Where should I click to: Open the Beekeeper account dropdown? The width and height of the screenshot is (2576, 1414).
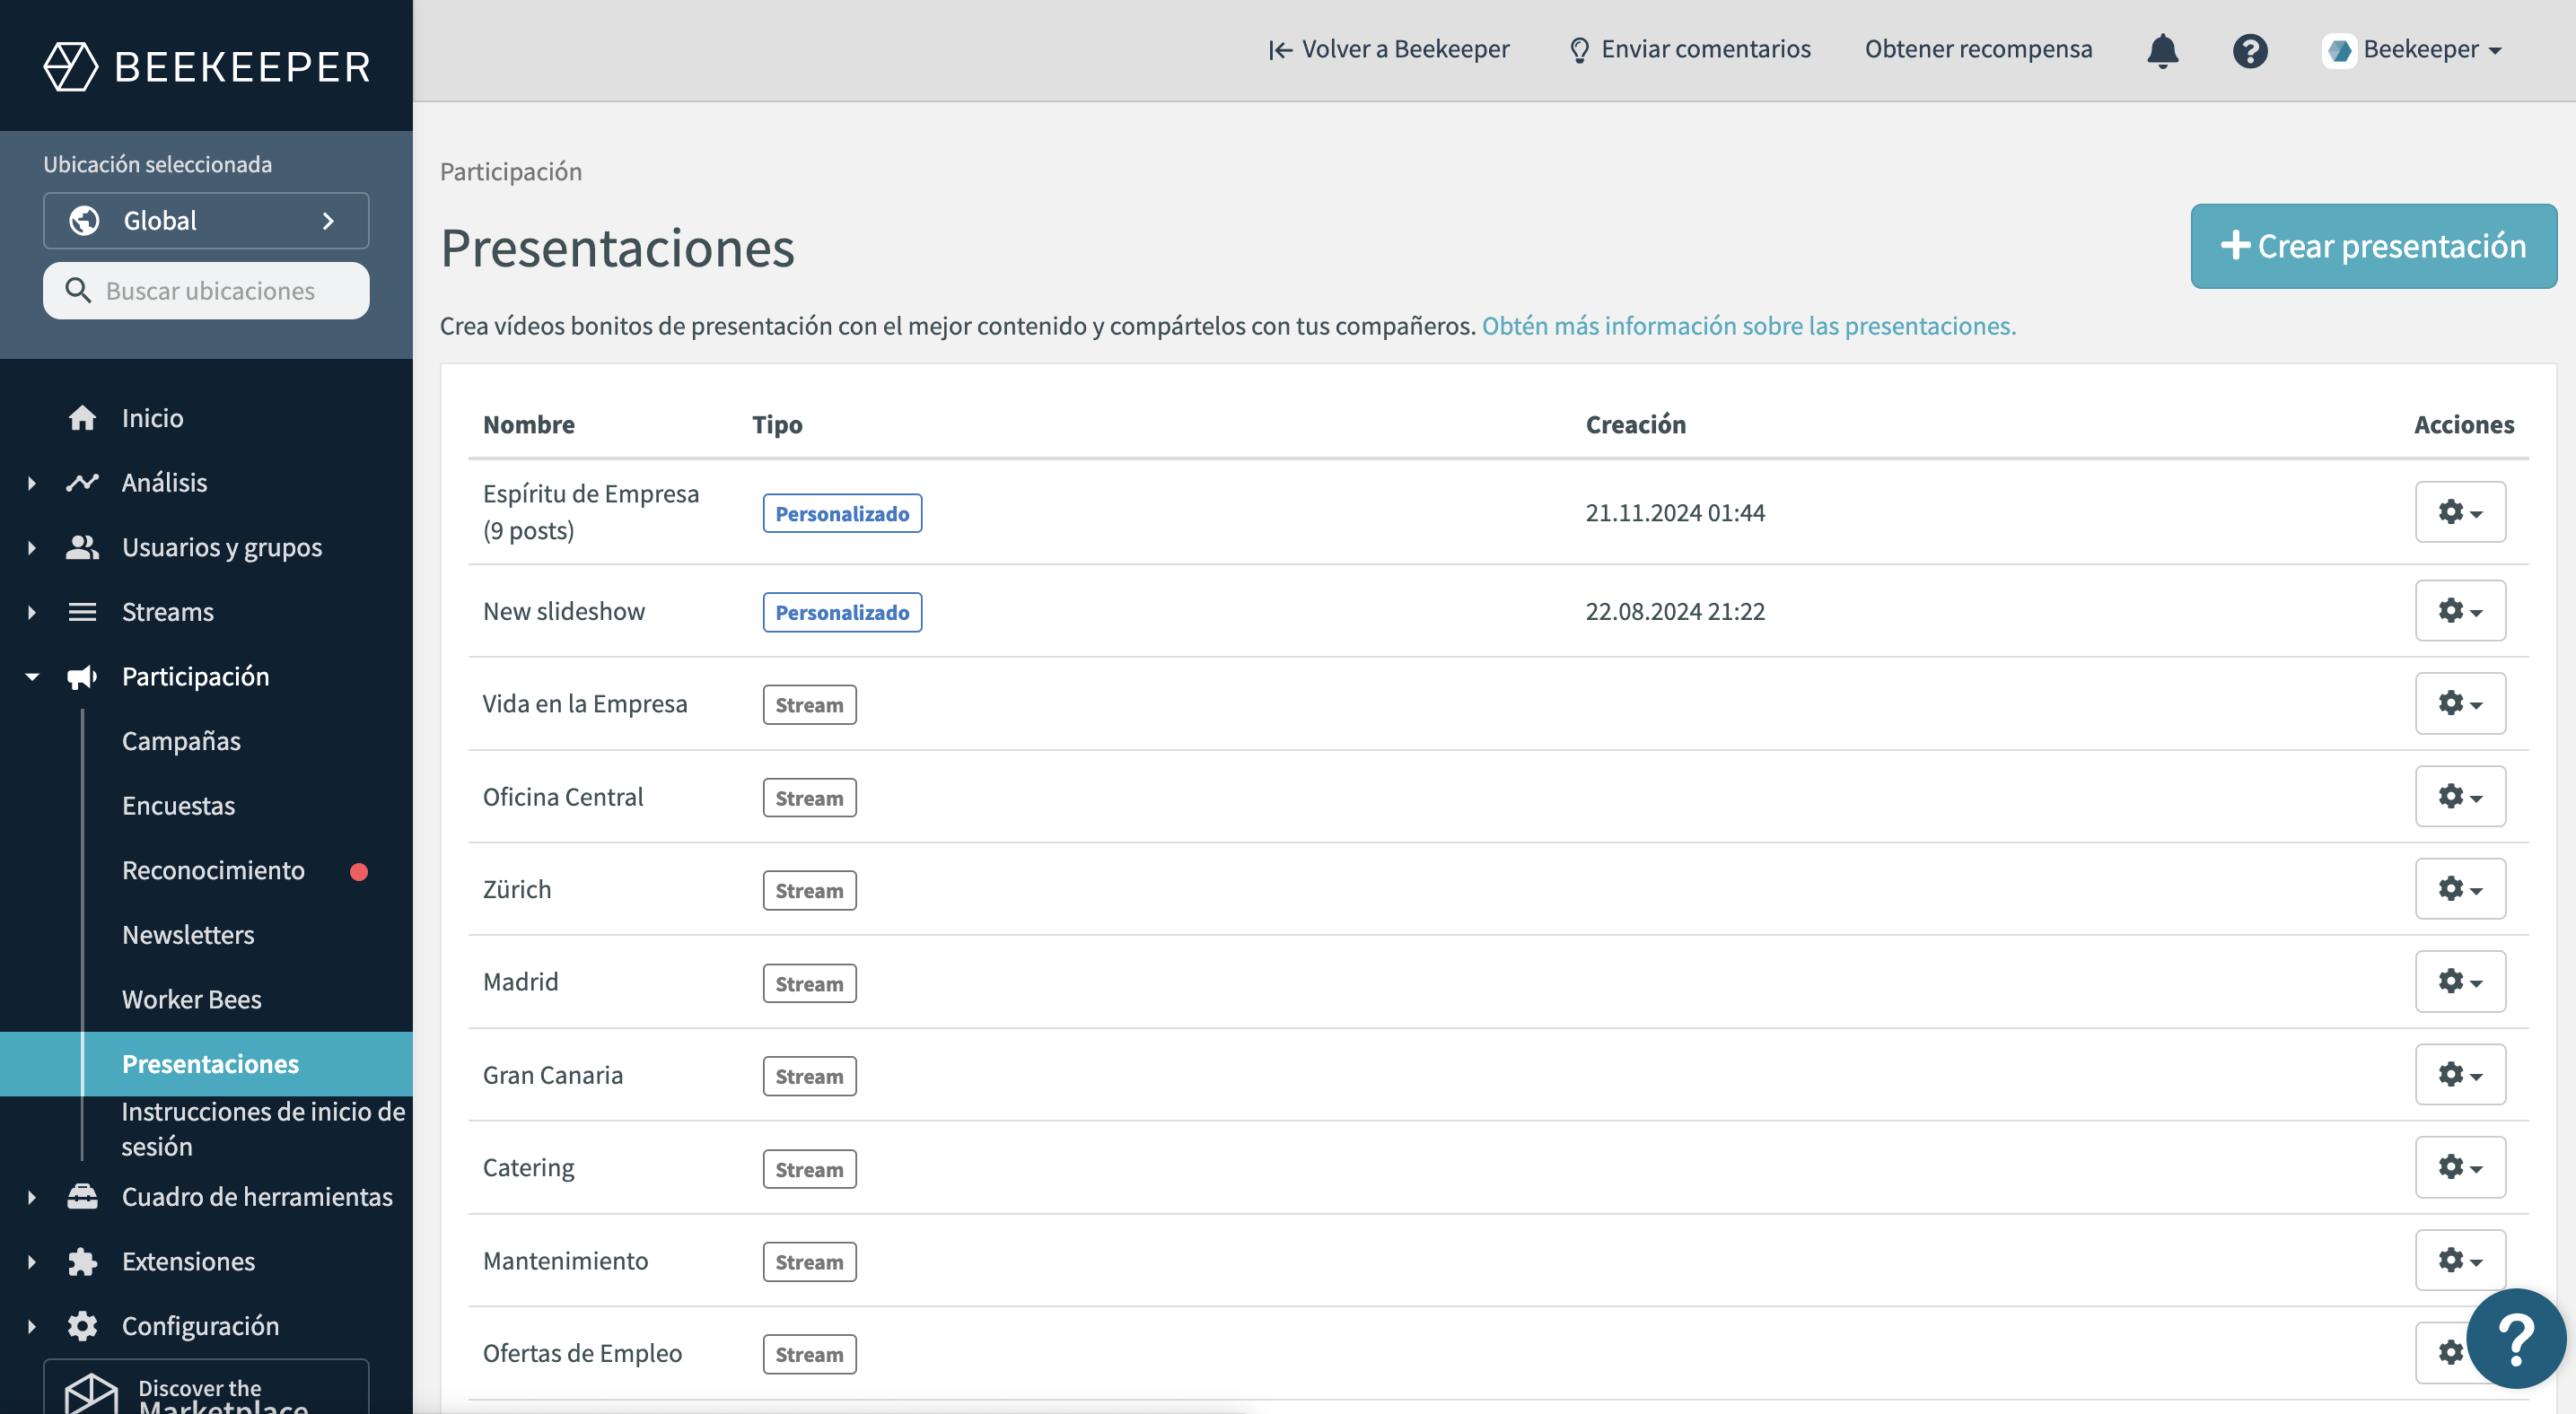(x=2413, y=50)
